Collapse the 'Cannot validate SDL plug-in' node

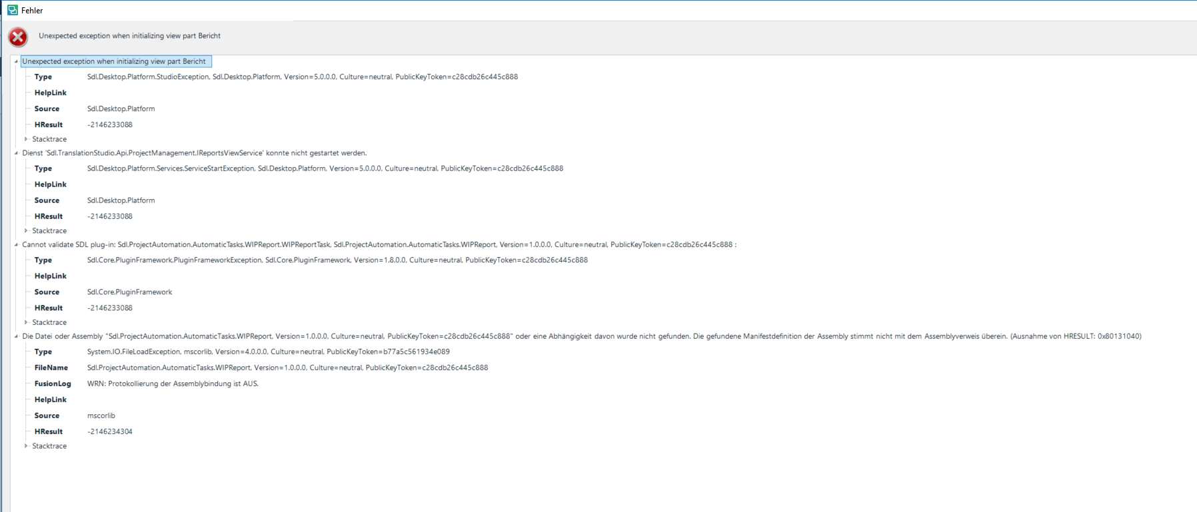tap(16, 244)
